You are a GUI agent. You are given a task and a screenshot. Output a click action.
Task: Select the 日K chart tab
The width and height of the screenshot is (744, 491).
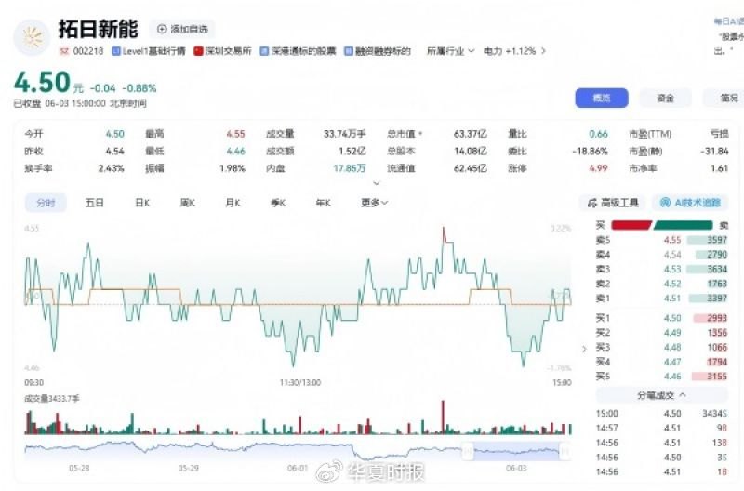[142, 203]
